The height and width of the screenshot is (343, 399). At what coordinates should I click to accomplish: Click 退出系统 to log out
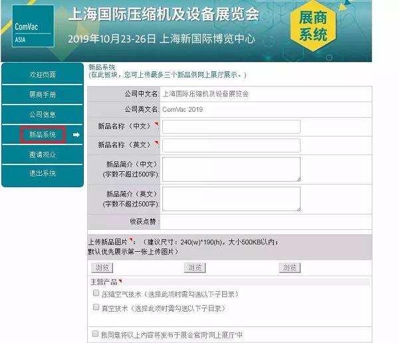pos(43,173)
